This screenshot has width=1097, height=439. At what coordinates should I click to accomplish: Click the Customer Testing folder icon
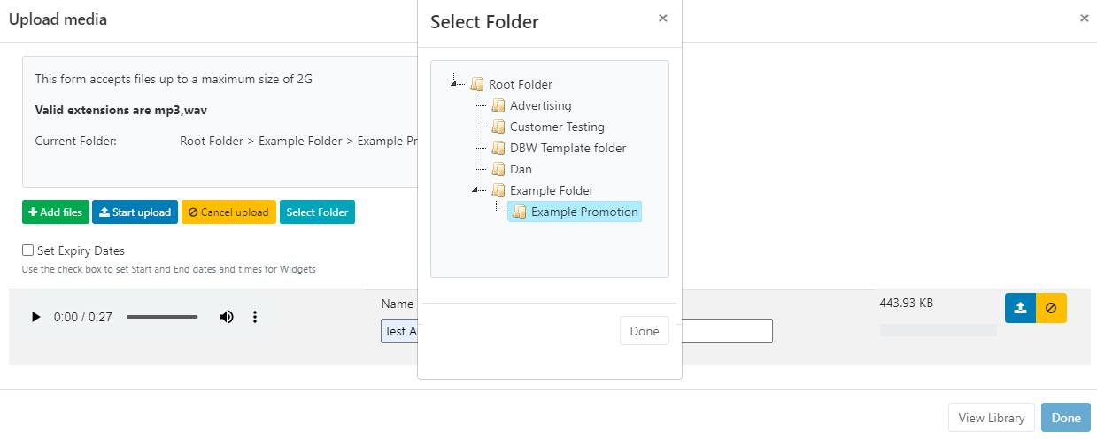pos(498,127)
